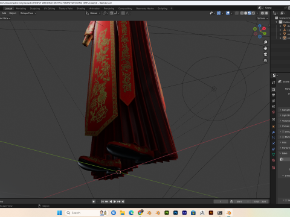The height and width of the screenshot is (217, 290).
Task: Click the viewport pan hand icon
Action: [265, 48]
